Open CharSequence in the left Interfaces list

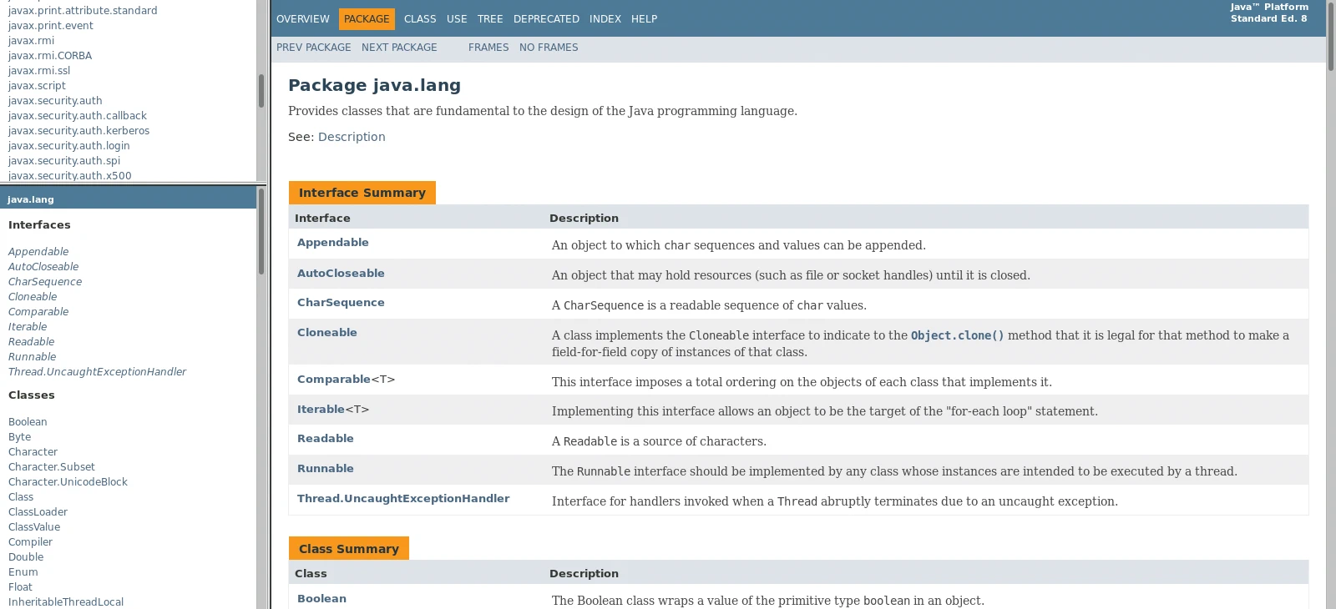45,282
